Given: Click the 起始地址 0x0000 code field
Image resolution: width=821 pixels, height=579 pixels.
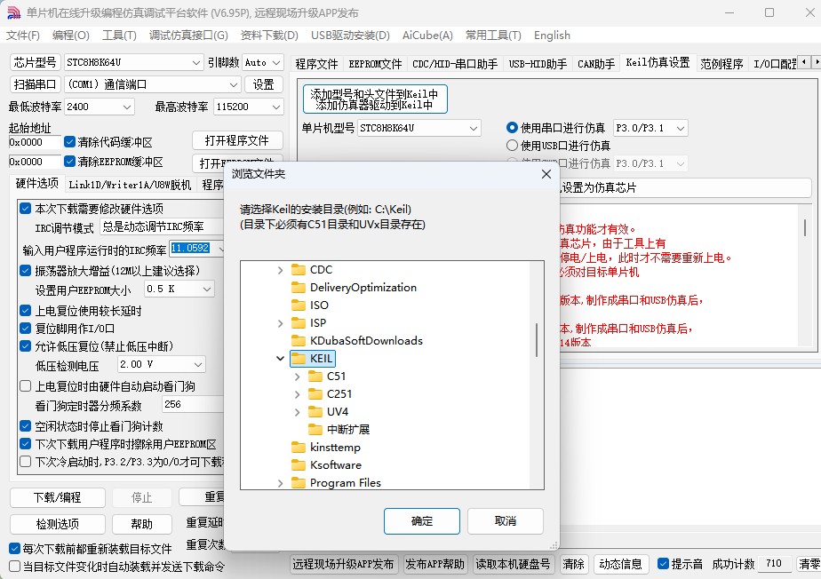Looking at the screenshot, I should [x=35, y=142].
